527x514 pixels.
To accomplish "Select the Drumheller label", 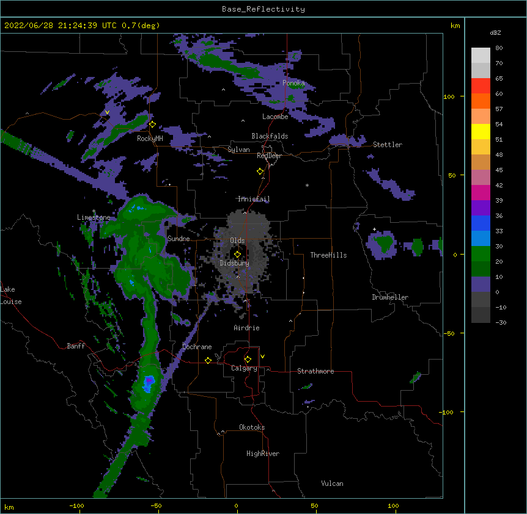I will [390, 297].
